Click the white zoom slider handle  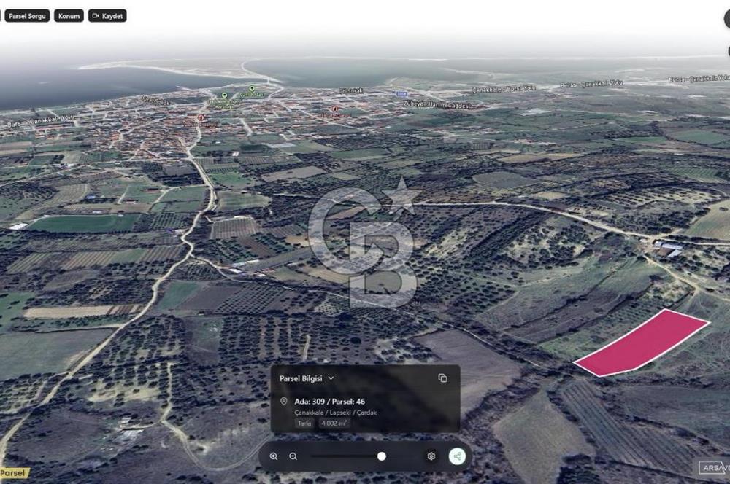[x=381, y=456]
